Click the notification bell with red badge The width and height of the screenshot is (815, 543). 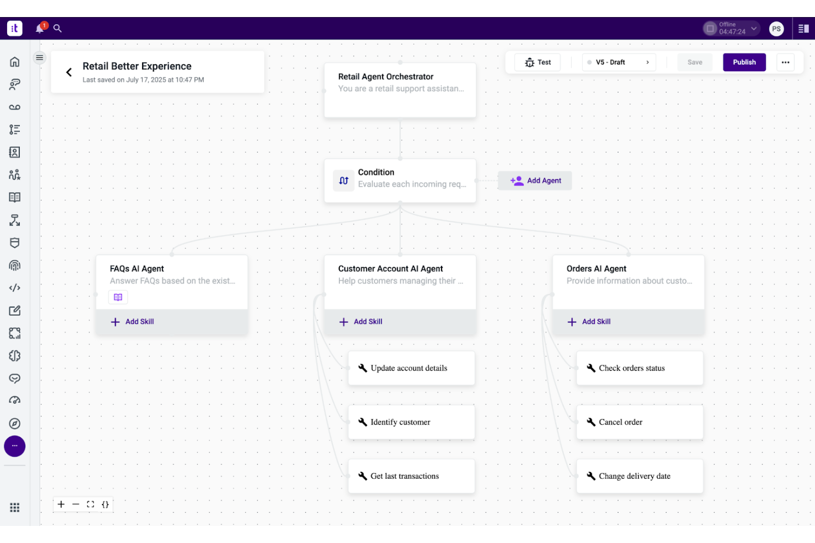(x=39, y=28)
